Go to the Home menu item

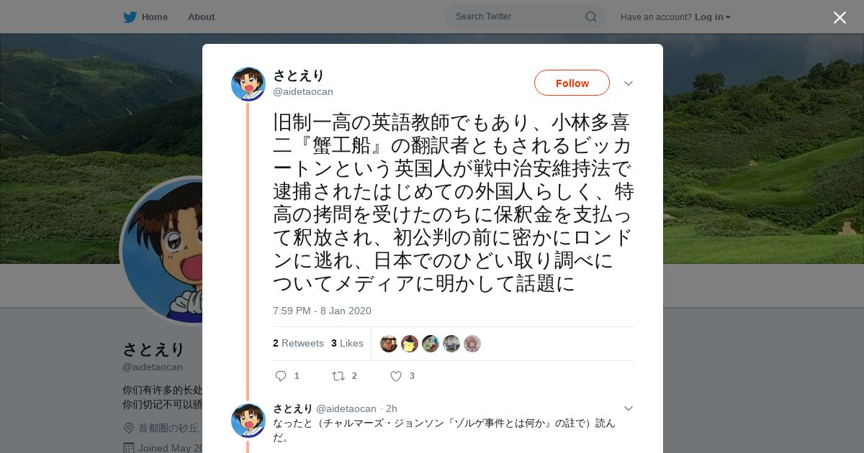point(145,17)
